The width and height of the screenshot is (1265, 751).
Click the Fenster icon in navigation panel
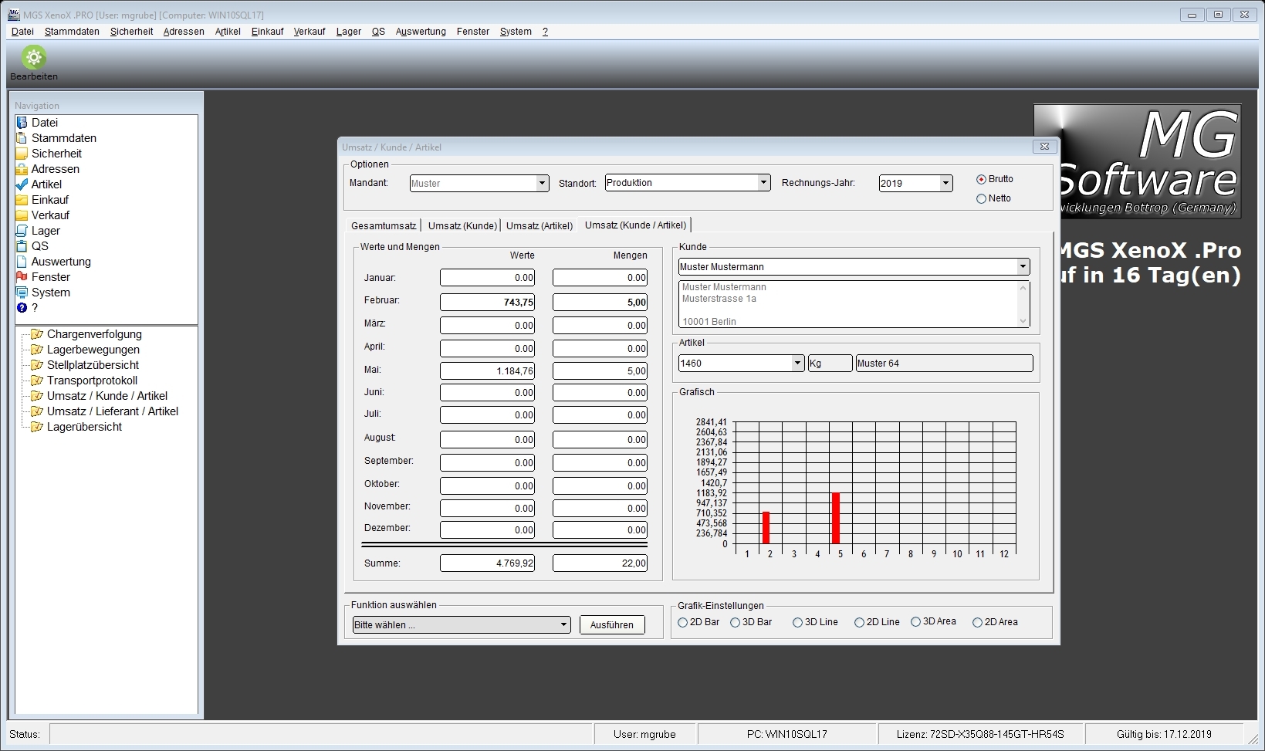(x=22, y=277)
